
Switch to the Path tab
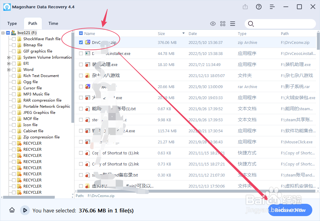tap(33, 23)
